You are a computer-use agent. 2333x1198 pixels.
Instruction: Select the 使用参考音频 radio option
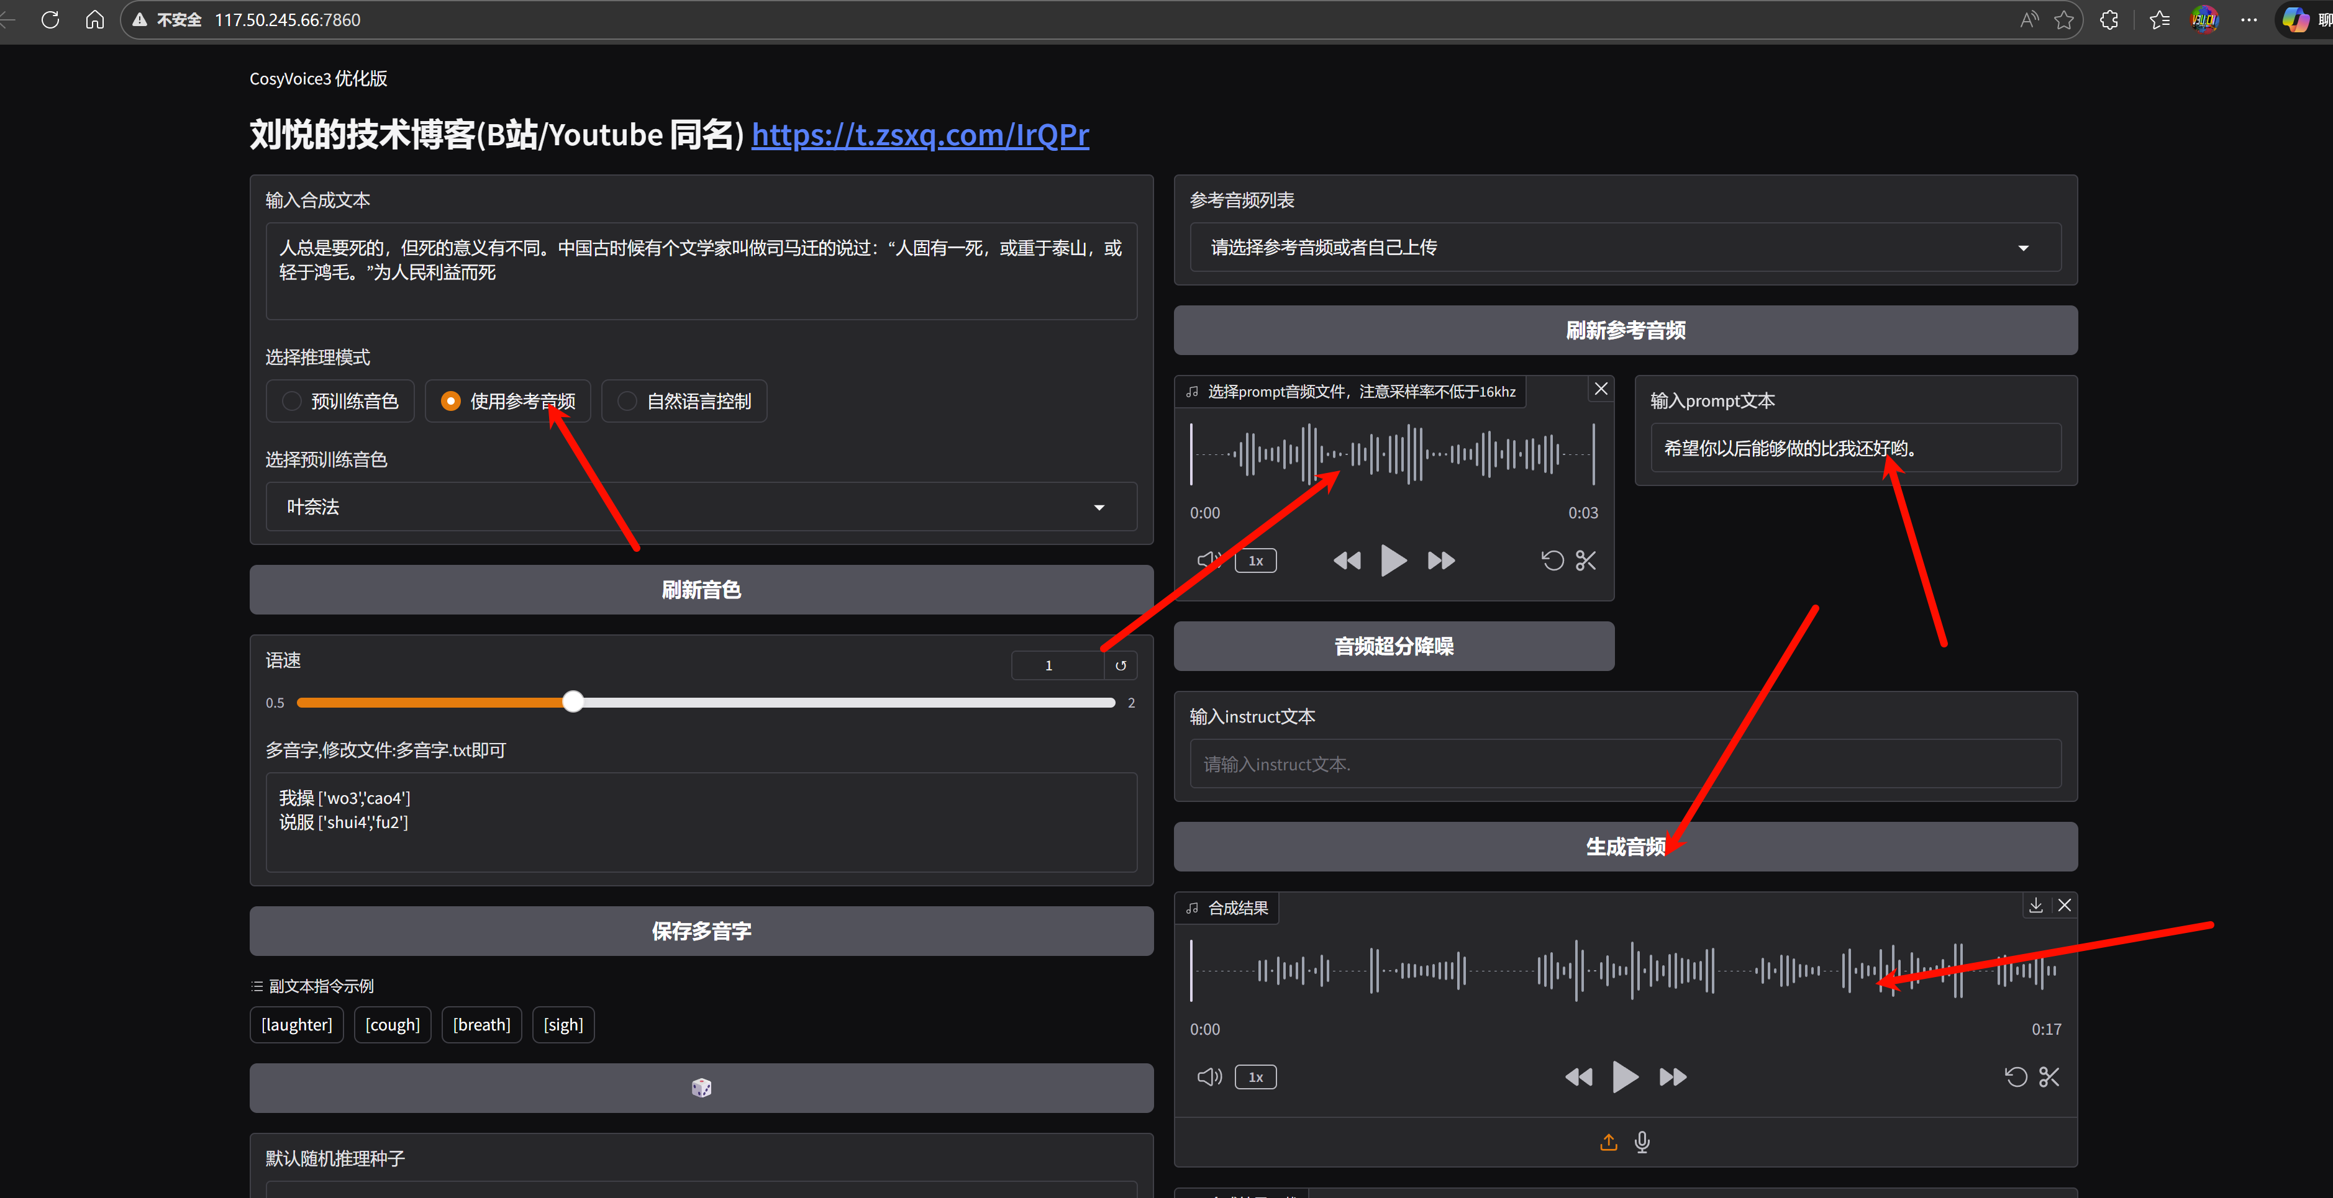coord(451,401)
